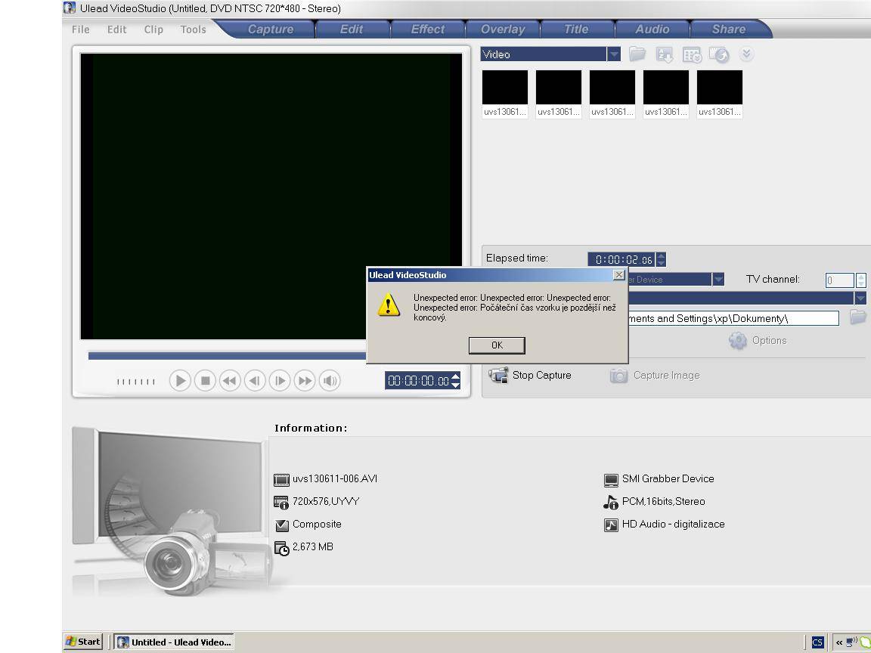The height and width of the screenshot is (653, 871).
Task: Switch to the Effect step tab
Action: pos(428,29)
